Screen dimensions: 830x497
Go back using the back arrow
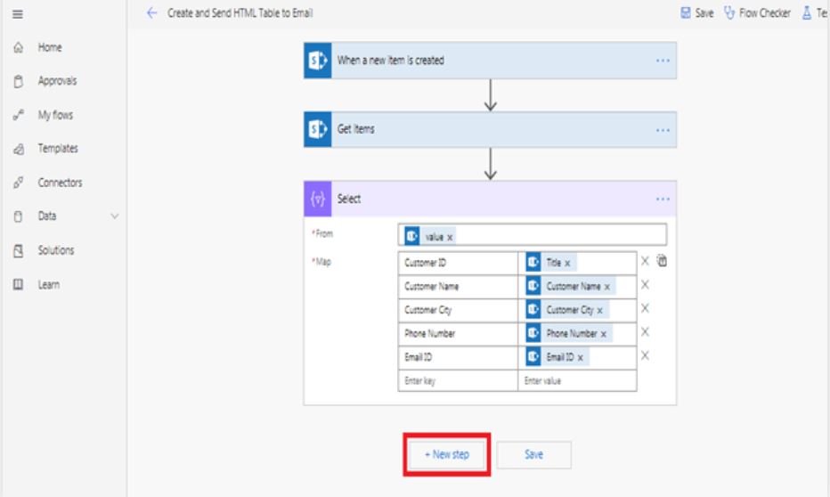pos(152,13)
